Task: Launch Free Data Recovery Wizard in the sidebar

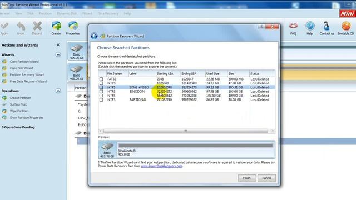Action: pyautogui.click(x=28, y=81)
